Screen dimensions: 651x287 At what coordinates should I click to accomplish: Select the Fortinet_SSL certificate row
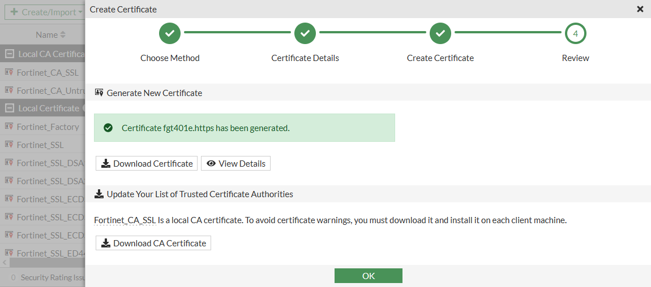click(40, 145)
